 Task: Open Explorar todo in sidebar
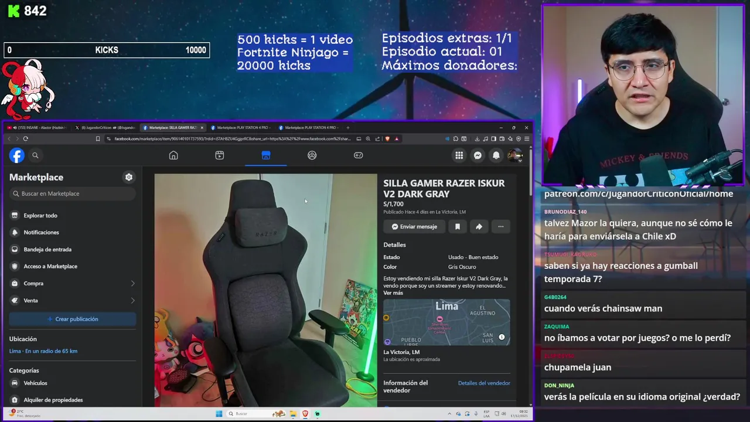73,216
